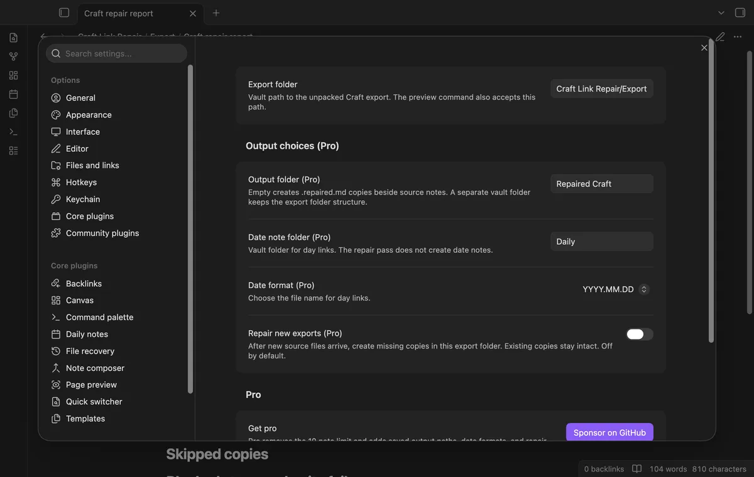The width and height of the screenshot is (754, 477).
Task: Open the more options ellipsis icon
Action: coord(738,37)
